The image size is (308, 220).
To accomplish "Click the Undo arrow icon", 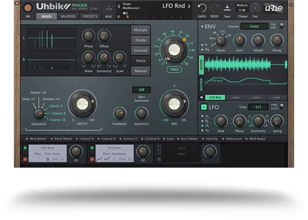I will click(x=202, y=8).
